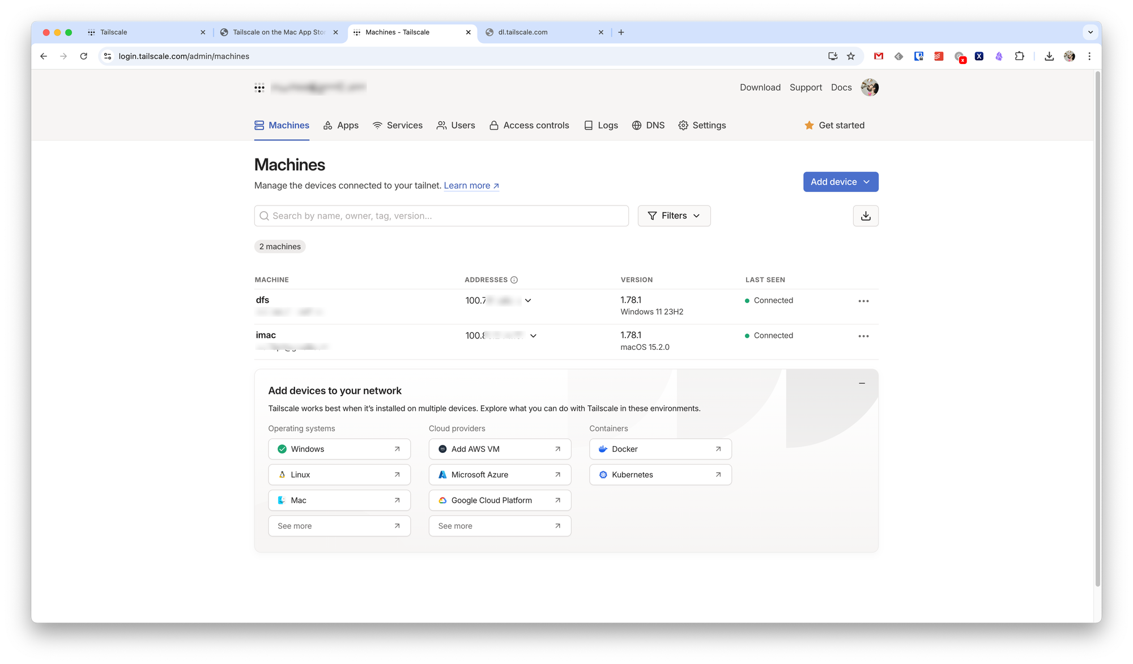Expand the dfs address dropdown

[528, 301]
